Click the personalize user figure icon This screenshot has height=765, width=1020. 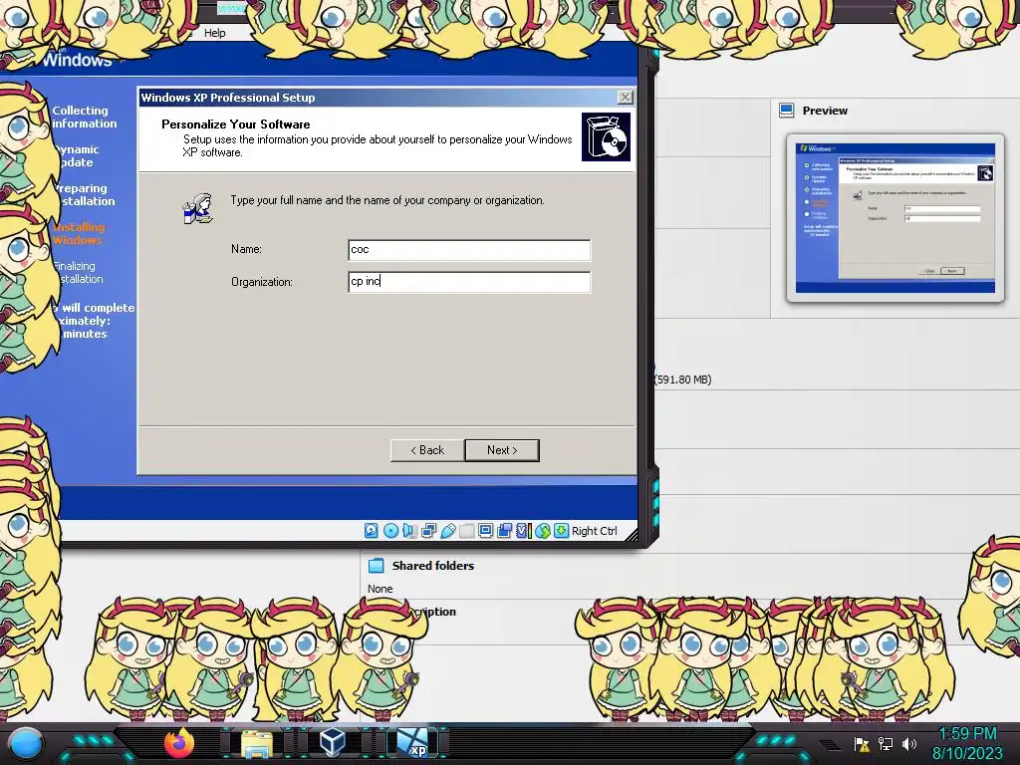tap(198, 208)
